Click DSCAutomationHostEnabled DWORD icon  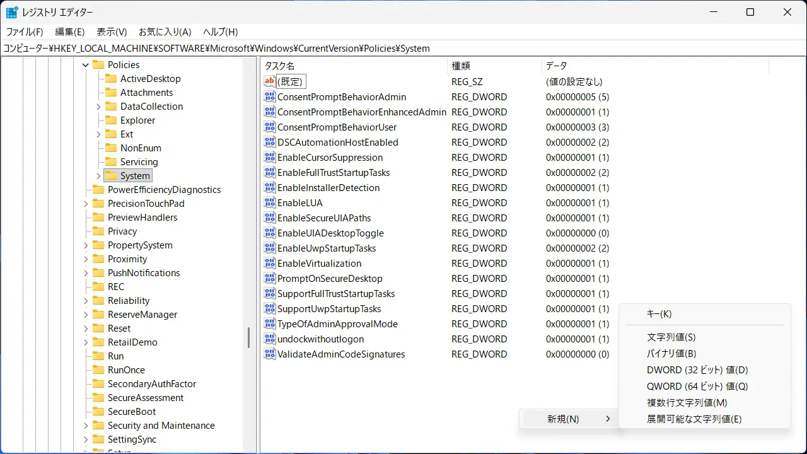[270, 142]
